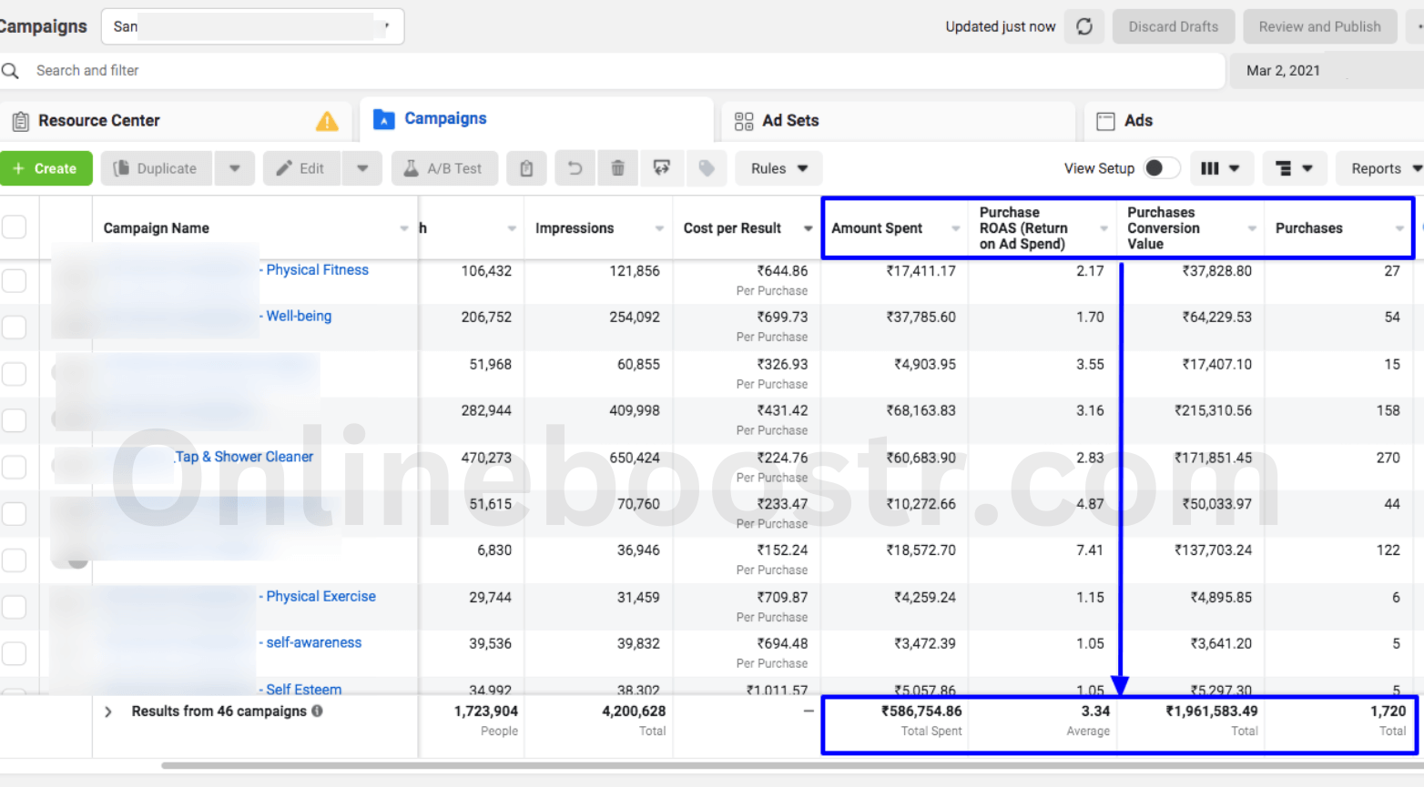The height and width of the screenshot is (787, 1424).
Task: Check the select-all checkbox in table header
Action: (15, 227)
